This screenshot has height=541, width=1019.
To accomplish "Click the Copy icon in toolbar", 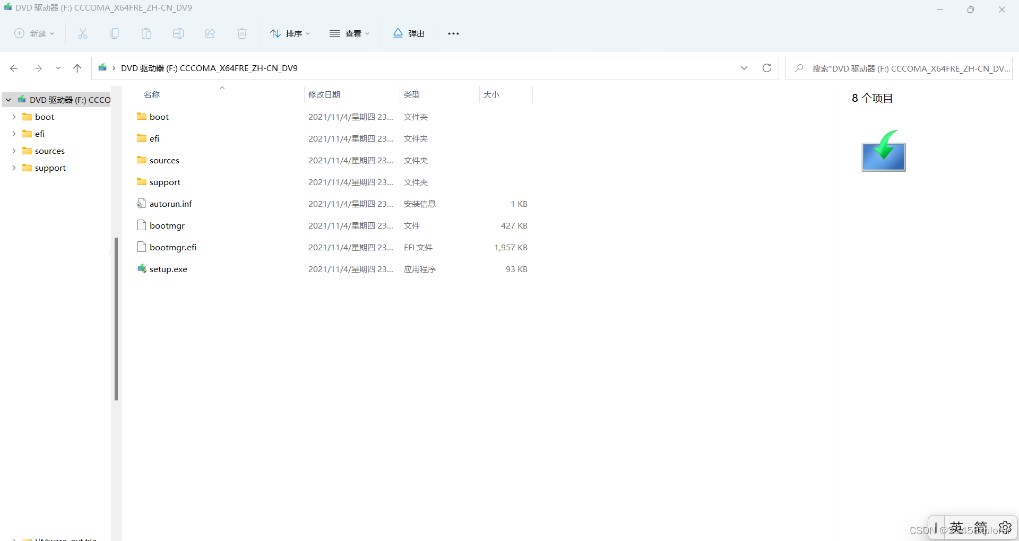I will pos(115,33).
